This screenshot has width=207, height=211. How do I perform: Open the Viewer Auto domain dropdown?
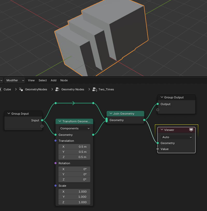pyautogui.click(x=176, y=137)
